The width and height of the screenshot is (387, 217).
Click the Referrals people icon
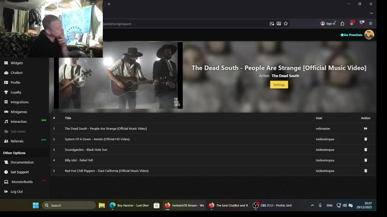click(6, 141)
